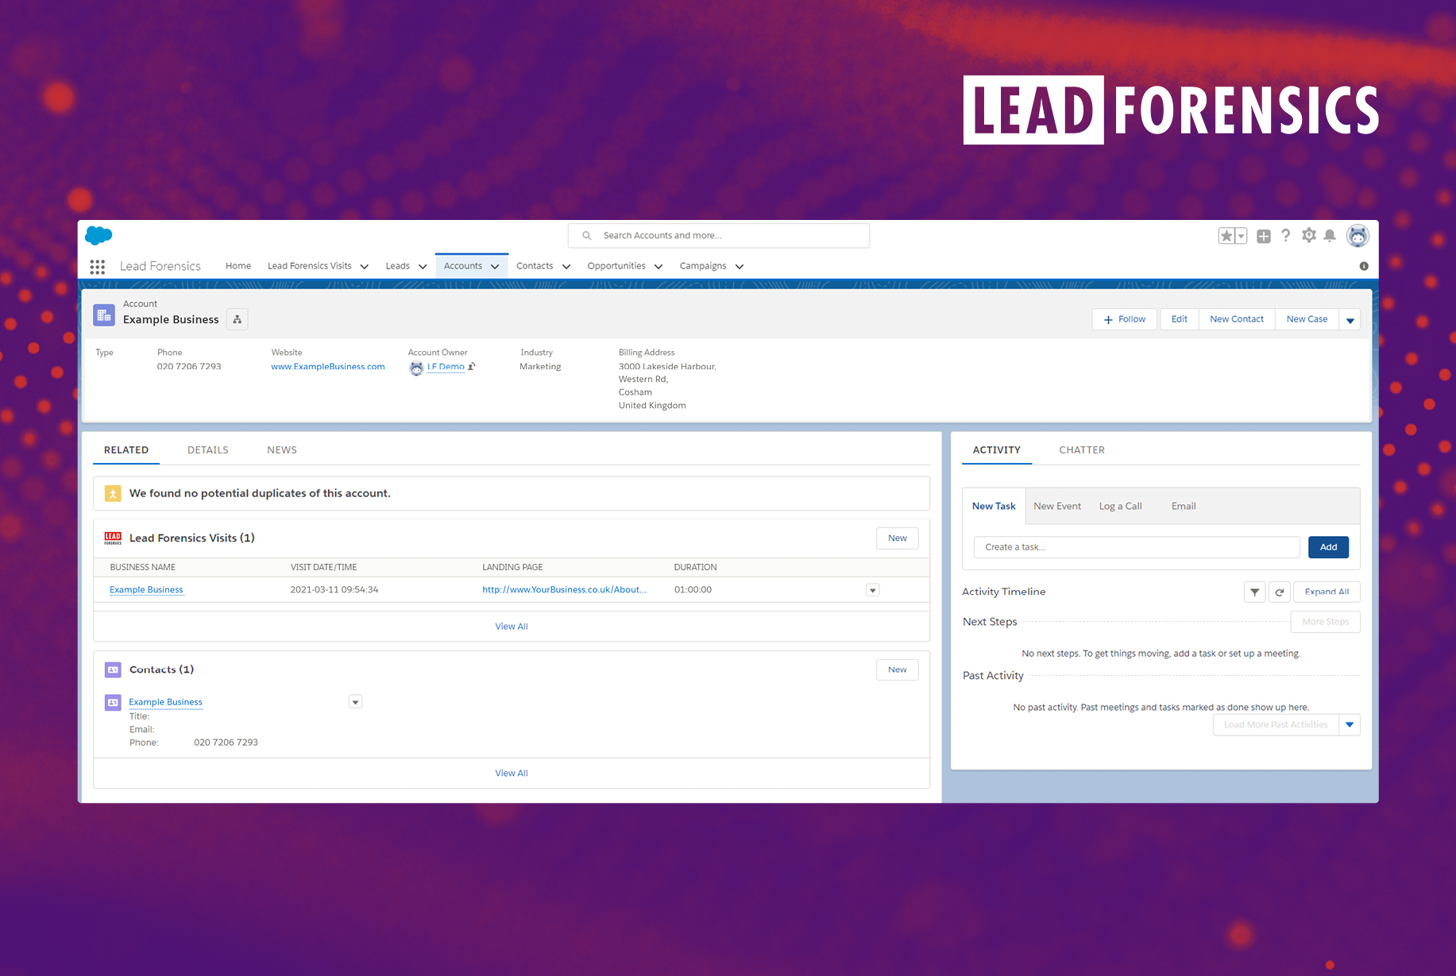
Task: Show notifications via the bell icon
Action: [1330, 235]
